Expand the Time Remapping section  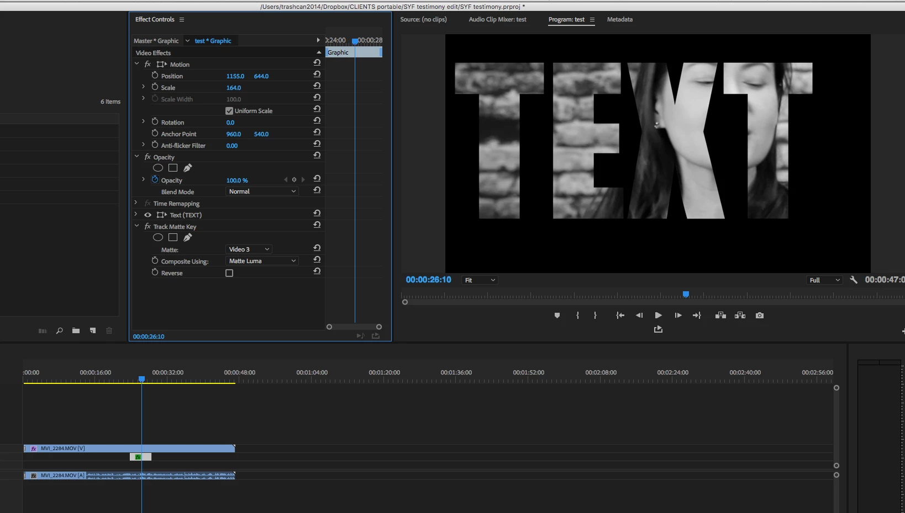[x=136, y=203]
